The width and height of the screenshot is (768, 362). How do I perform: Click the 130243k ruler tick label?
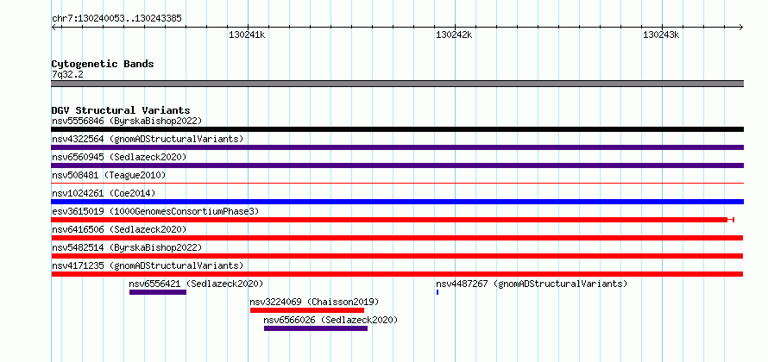pyautogui.click(x=661, y=34)
